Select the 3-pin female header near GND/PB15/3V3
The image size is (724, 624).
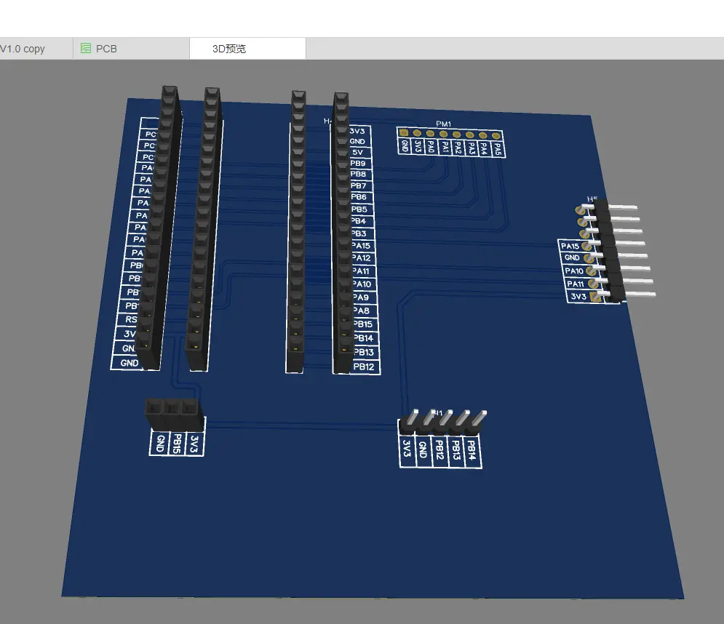point(172,415)
